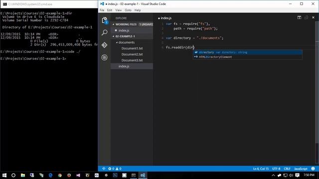Screen dimensions: 319x179
Task: Open the Edit menu
Action: pos(110,10)
